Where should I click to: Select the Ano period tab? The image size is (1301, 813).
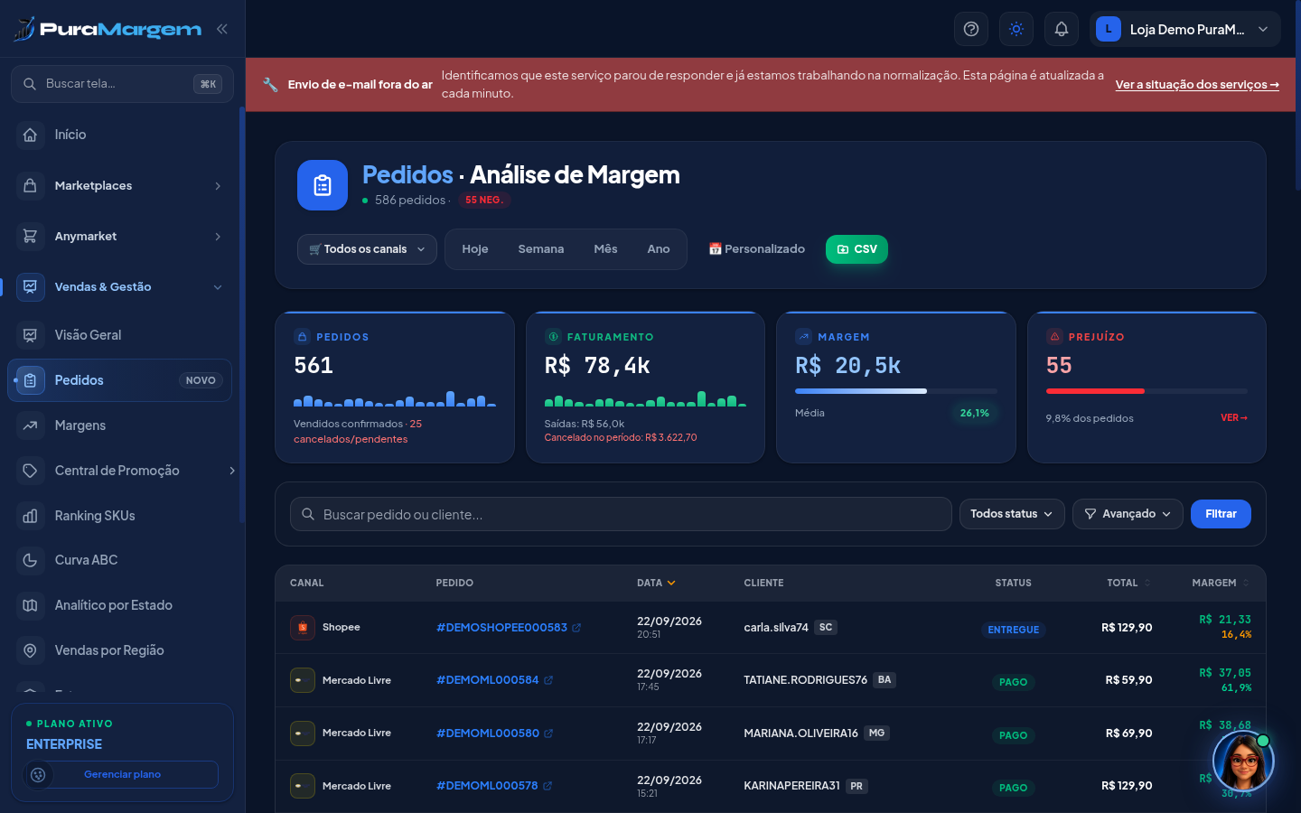[659, 249]
